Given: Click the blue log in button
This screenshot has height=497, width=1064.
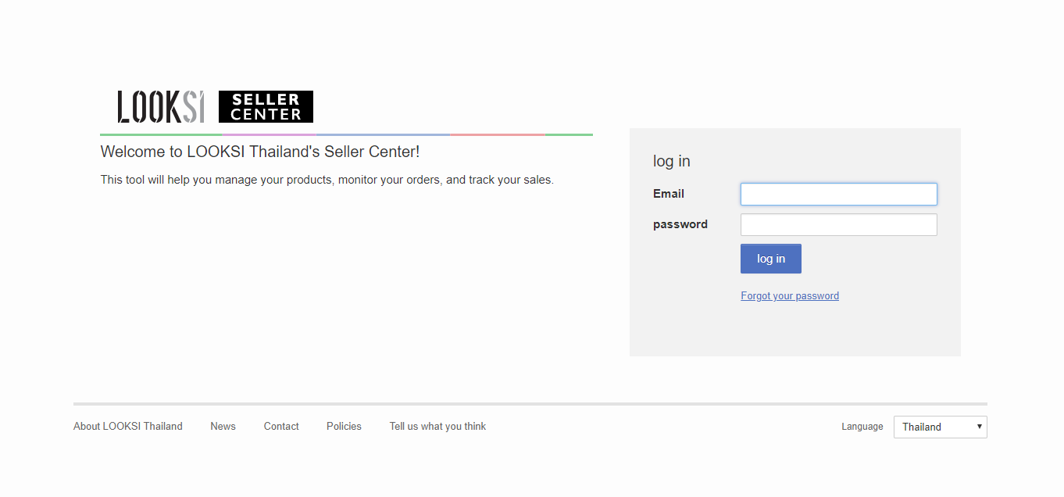Looking at the screenshot, I should pos(770,259).
